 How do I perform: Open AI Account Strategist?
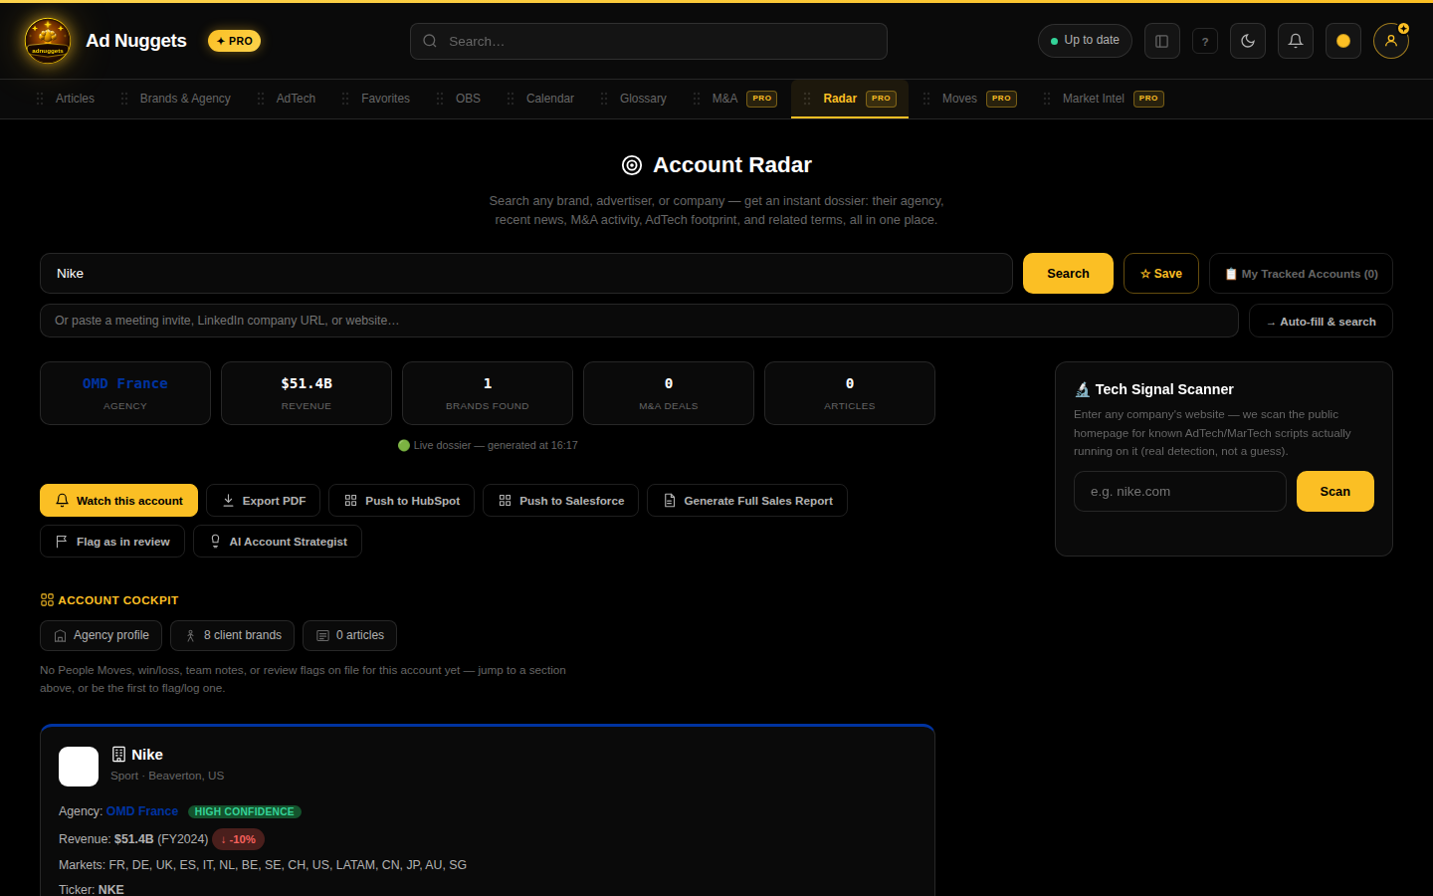point(278,542)
